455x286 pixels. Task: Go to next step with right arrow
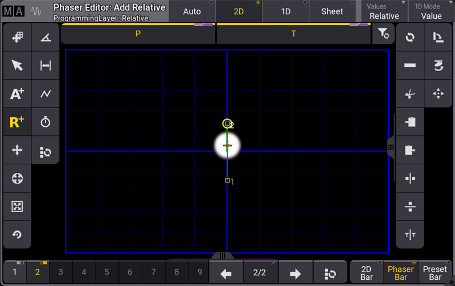(295, 273)
